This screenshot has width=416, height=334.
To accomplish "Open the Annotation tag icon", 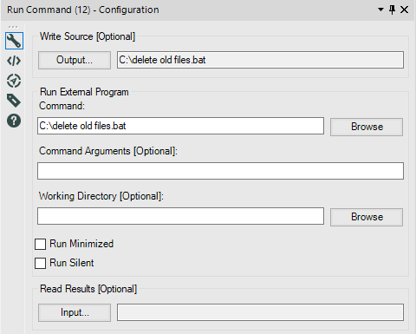I will (x=14, y=101).
